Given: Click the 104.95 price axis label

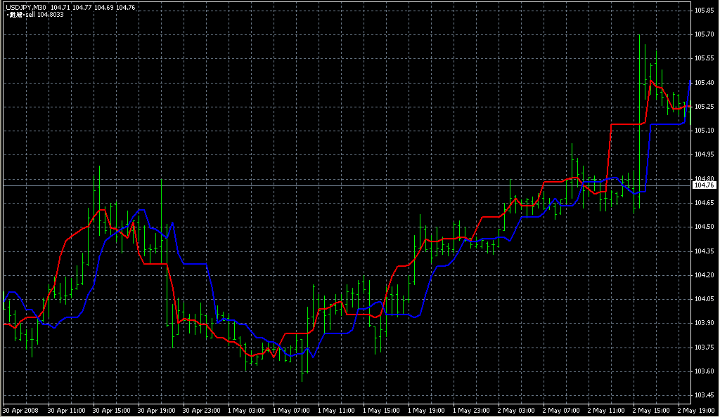Looking at the screenshot, I should pos(704,154).
